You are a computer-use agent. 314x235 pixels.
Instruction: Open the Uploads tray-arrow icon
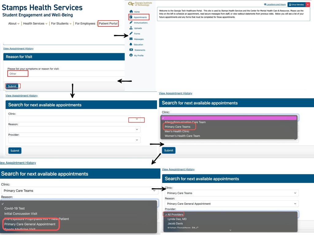click(x=131, y=28)
